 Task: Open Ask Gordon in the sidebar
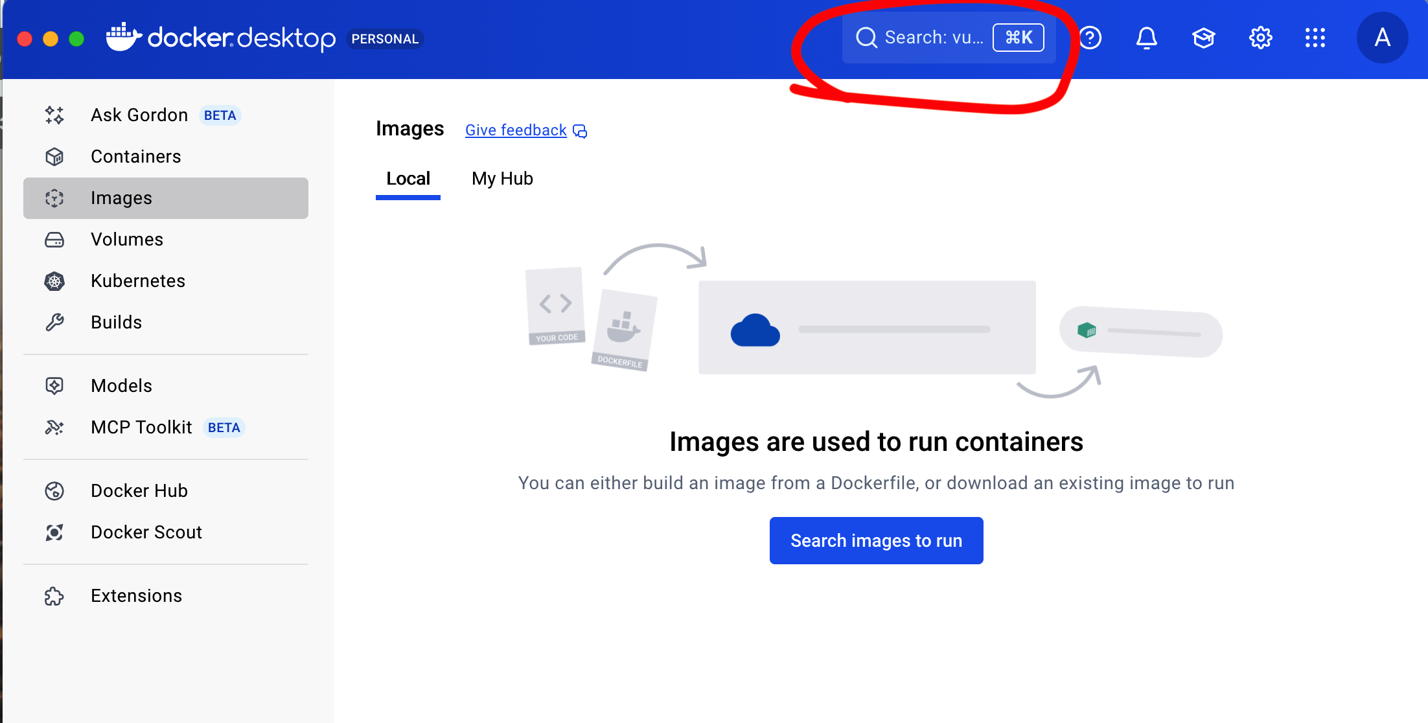coord(139,115)
